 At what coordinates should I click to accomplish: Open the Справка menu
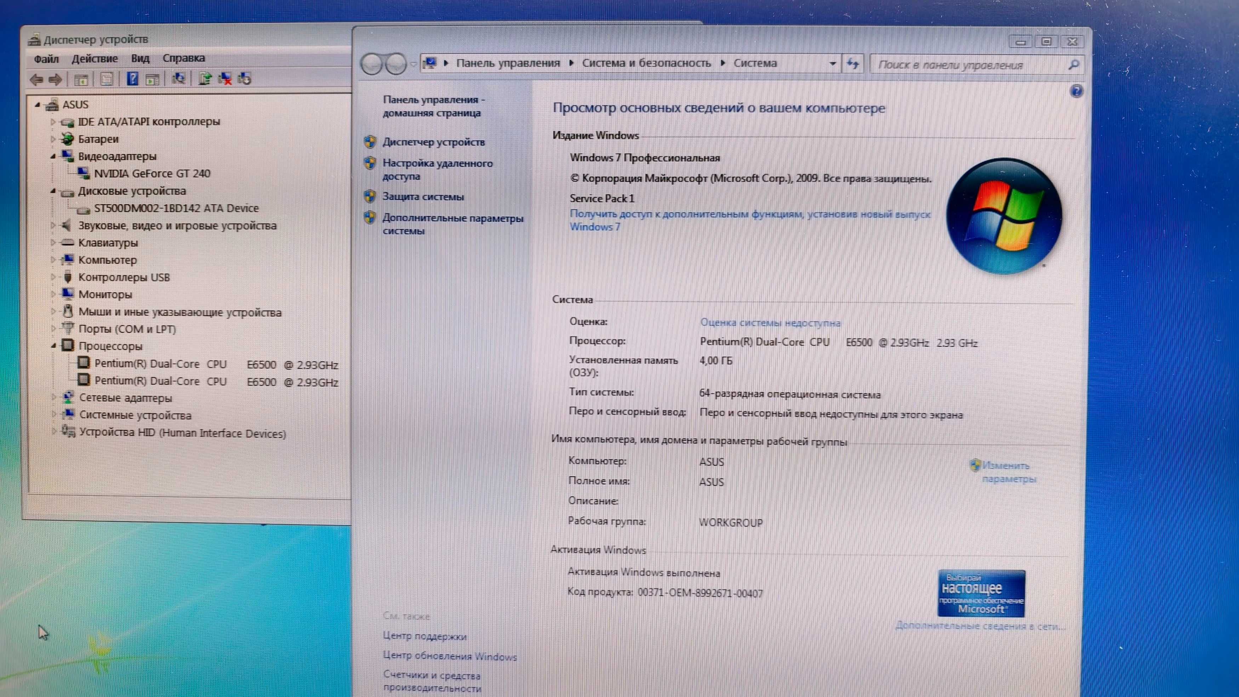(x=183, y=58)
